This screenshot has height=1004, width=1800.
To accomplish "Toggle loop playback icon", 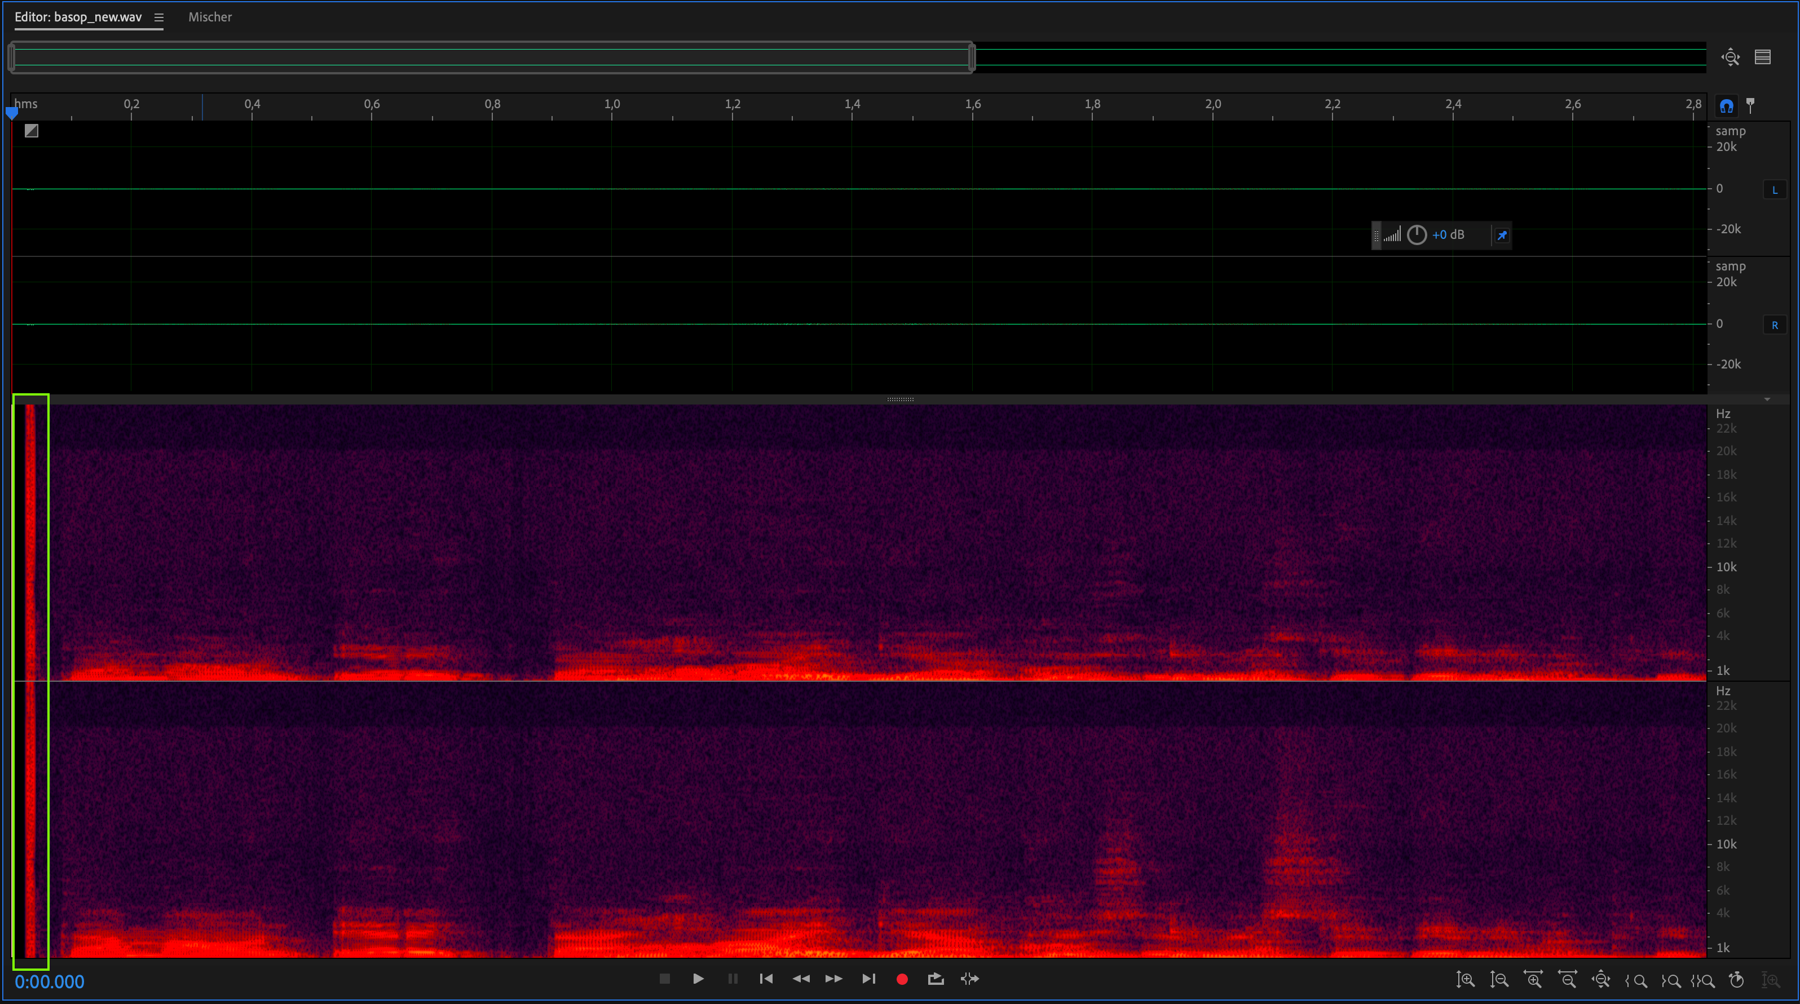I will pyautogui.click(x=936, y=979).
